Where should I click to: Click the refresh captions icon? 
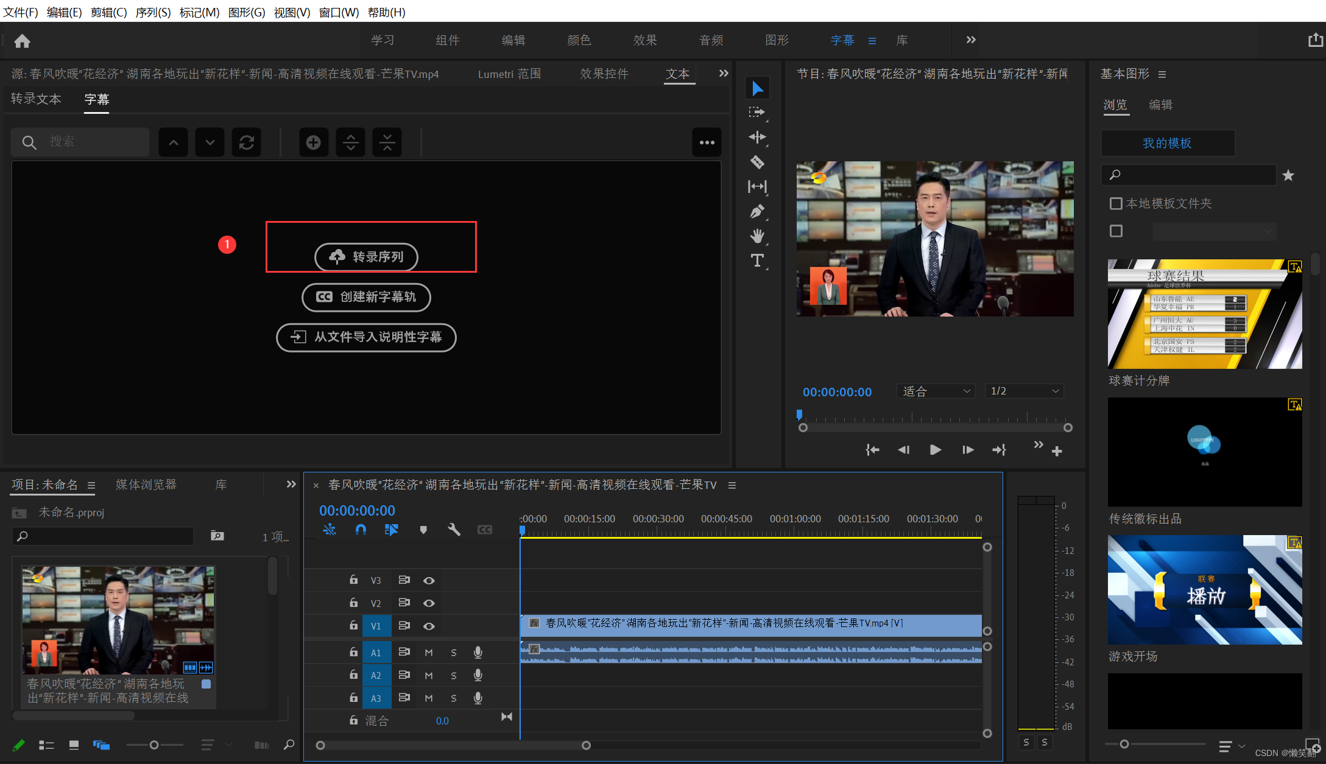[x=247, y=142]
